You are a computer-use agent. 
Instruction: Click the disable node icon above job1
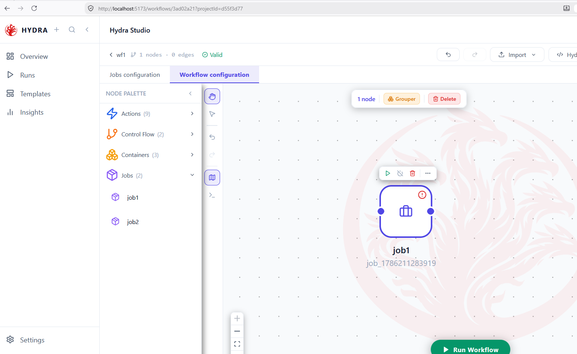400,173
